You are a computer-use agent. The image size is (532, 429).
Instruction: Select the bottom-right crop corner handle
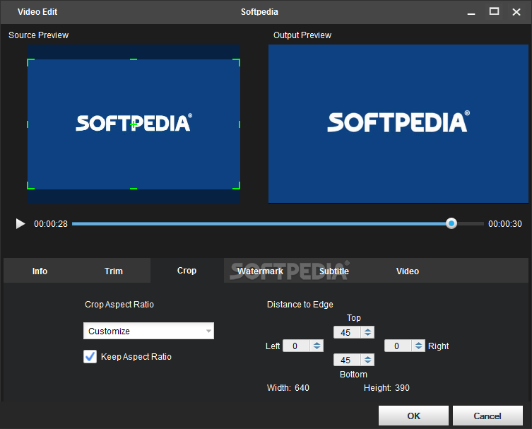tap(237, 186)
